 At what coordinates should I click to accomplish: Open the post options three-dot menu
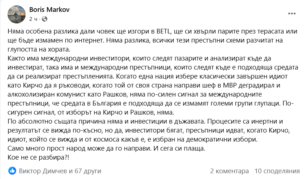tap(291, 13)
